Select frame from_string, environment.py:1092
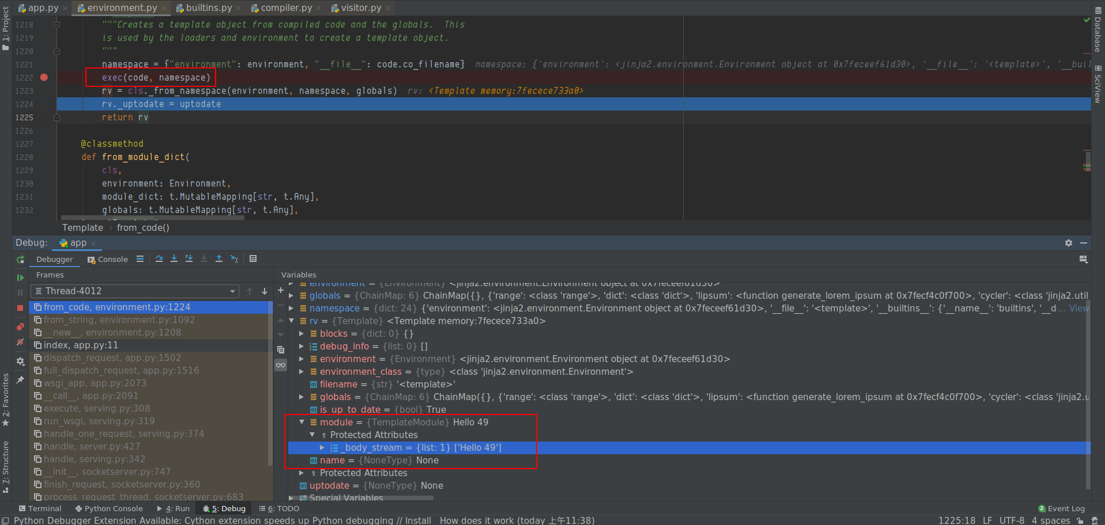 pos(149,319)
